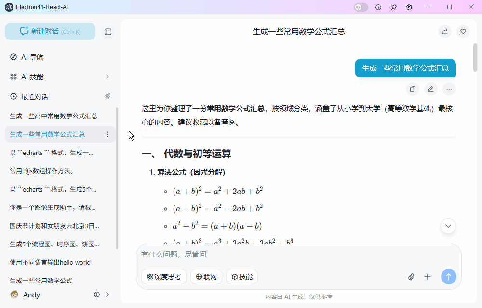
Task: Expand the AI 技能 chevron arrow
Action: click(x=107, y=77)
